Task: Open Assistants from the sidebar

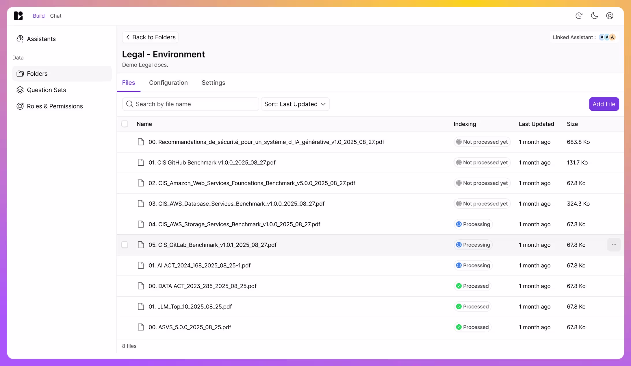Action: coord(41,39)
